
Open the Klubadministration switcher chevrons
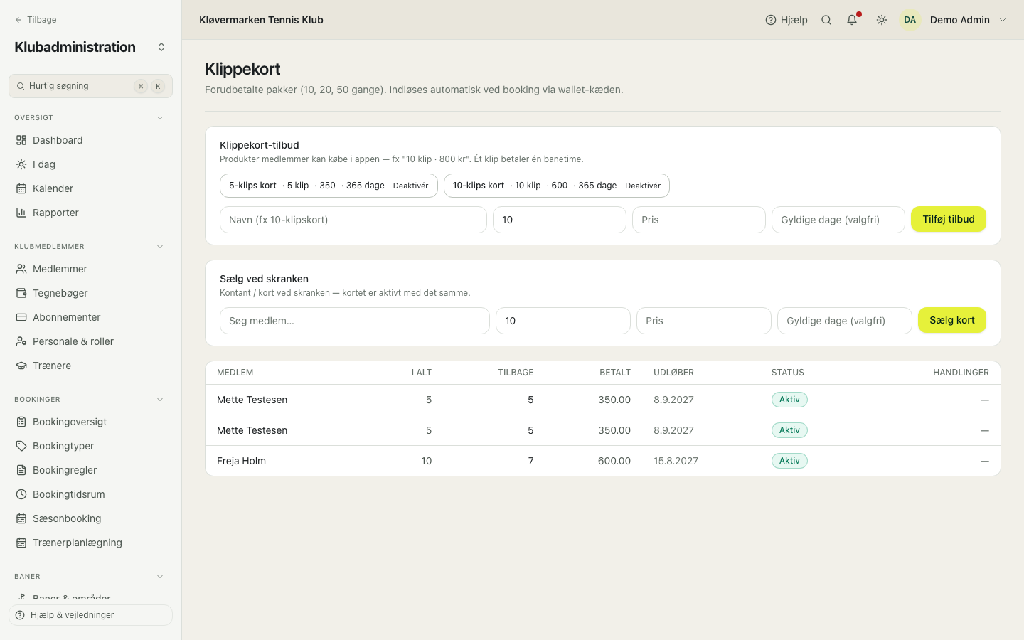tap(161, 47)
